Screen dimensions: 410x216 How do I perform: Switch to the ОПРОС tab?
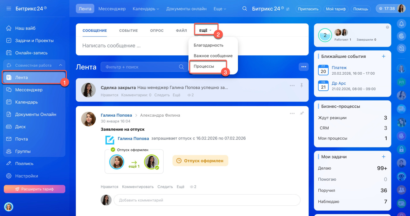click(157, 30)
